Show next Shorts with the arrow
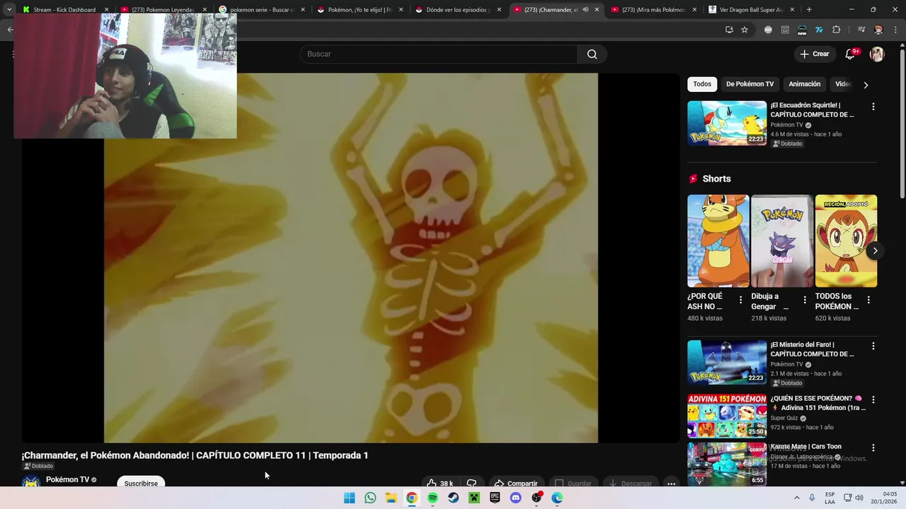The height and width of the screenshot is (509, 906). (875, 251)
